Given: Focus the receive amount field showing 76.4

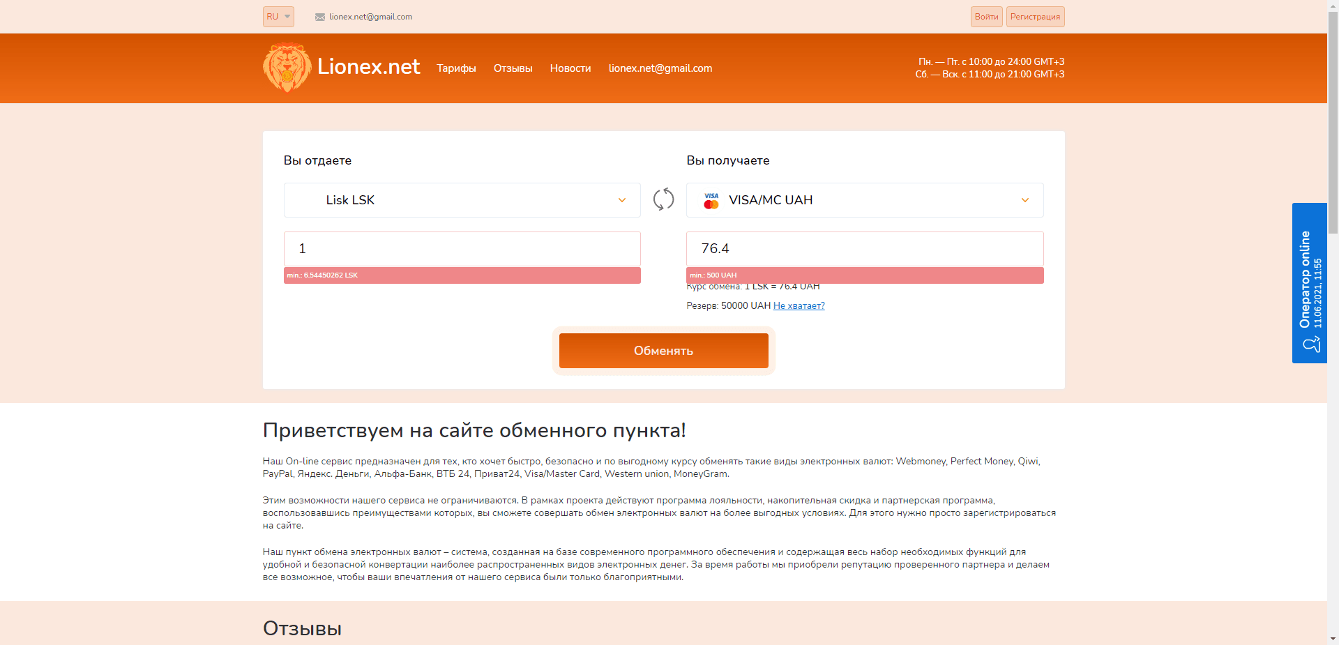Looking at the screenshot, I should click(x=865, y=249).
